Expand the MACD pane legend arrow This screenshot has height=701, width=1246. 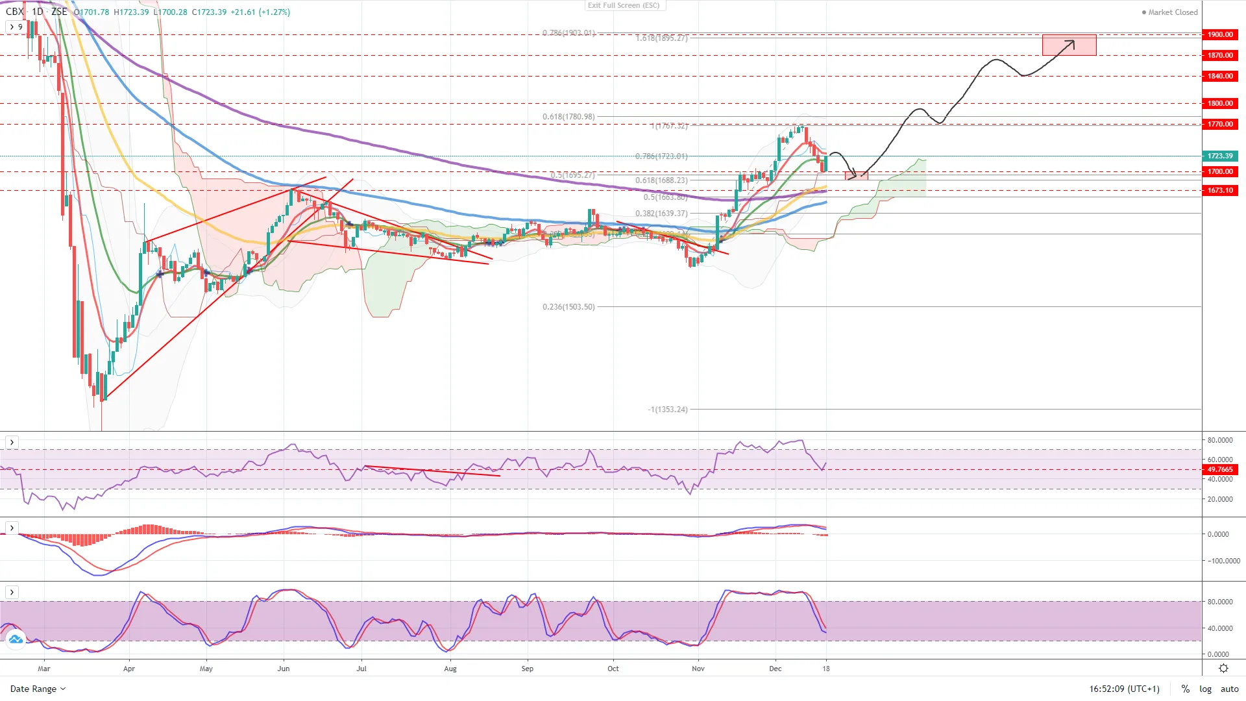point(12,528)
